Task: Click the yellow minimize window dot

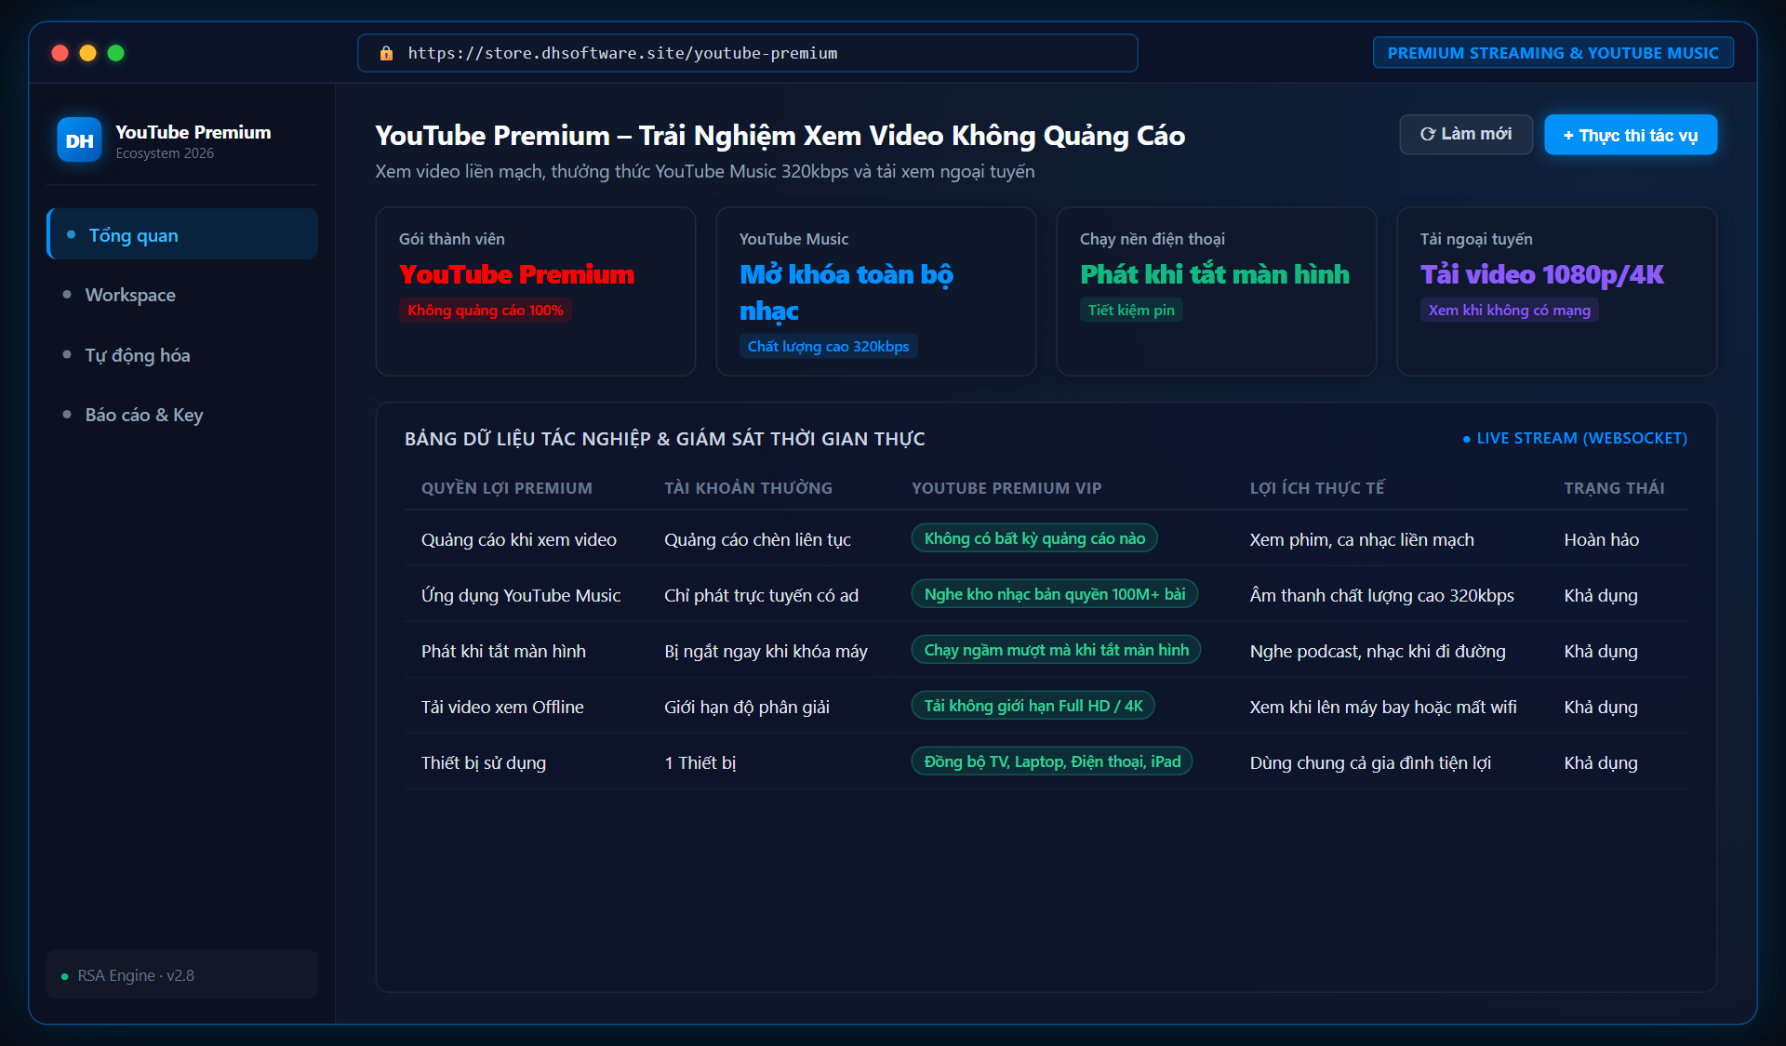Action: 87,53
